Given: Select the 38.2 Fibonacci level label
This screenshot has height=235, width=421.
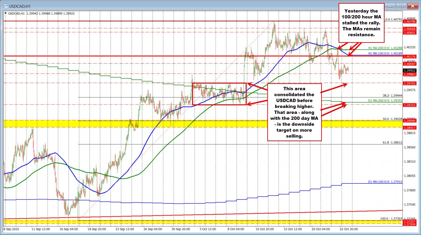Looking at the screenshot, I should [x=392, y=95].
